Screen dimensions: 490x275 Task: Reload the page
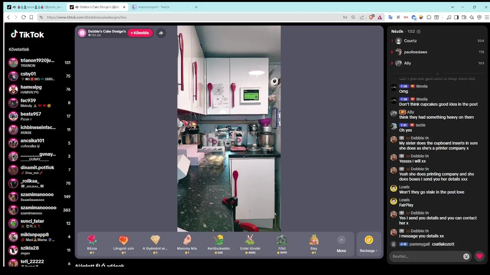point(23,17)
